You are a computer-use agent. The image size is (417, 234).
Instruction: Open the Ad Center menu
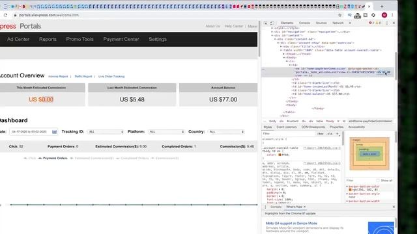click(18, 39)
